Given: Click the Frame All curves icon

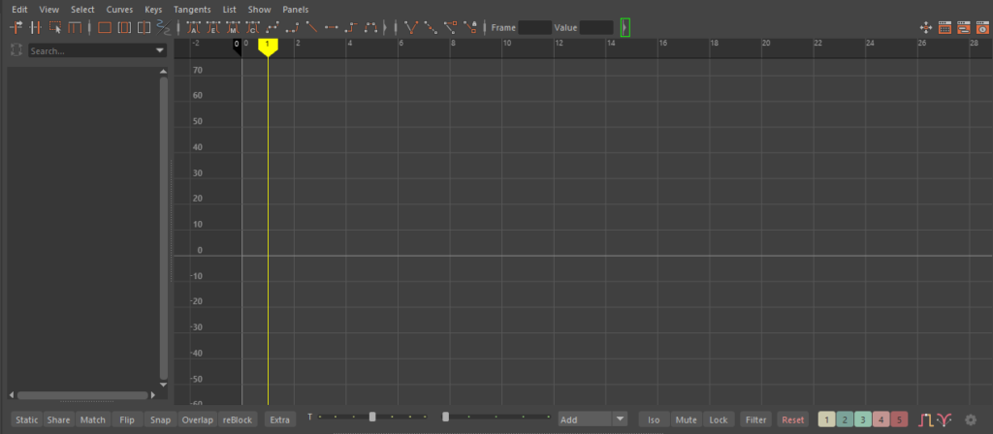Looking at the screenshot, I should (105, 28).
